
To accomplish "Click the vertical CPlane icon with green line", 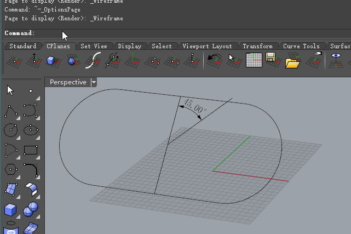I will [133, 60].
